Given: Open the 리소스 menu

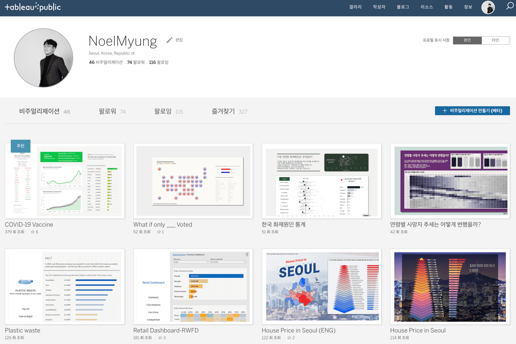Looking at the screenshot, I should [427, 7].
